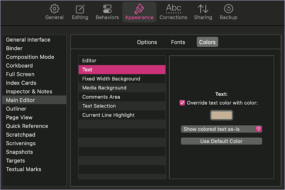Viewport: 285px width, 190px height.
Task: Select Main Editor in the sidebar
Action: pyautogui.click(x=34, y=100)
